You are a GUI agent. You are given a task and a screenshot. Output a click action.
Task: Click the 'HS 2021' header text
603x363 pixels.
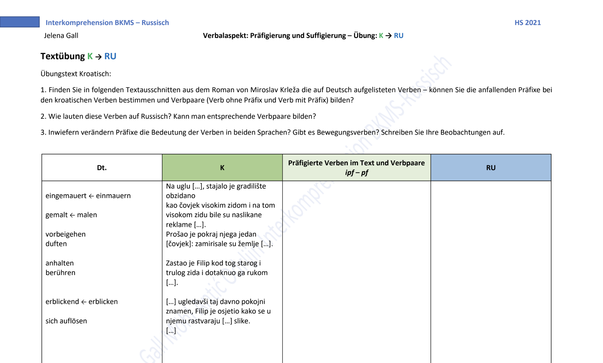(x=527, y=23)
